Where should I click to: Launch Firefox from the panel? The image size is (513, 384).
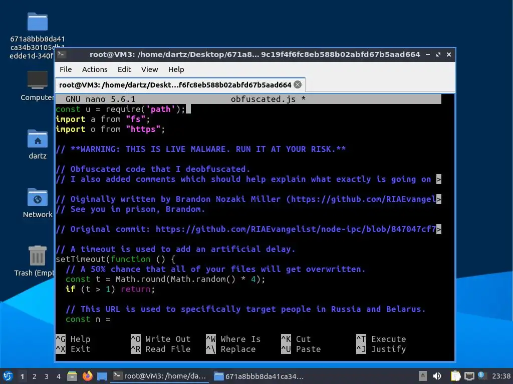pyautogui.click(x=87, y=376)
